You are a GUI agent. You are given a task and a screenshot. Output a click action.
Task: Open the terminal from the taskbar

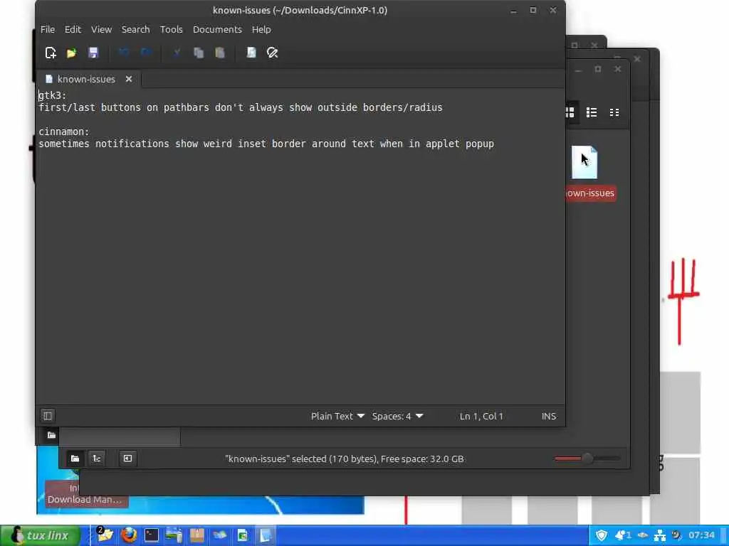[152, 535]
